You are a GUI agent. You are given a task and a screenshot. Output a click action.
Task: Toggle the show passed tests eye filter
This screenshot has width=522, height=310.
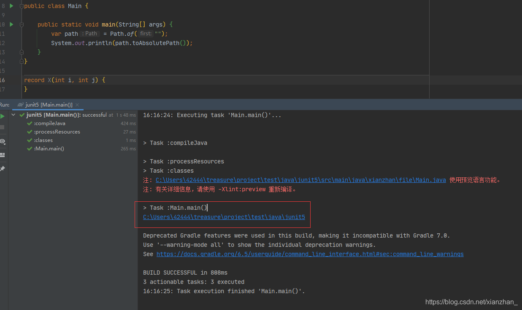tap(3, 142)
